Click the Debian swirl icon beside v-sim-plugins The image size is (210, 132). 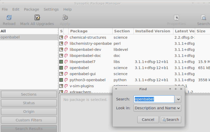pyautogui.click(x=66, y=86)
